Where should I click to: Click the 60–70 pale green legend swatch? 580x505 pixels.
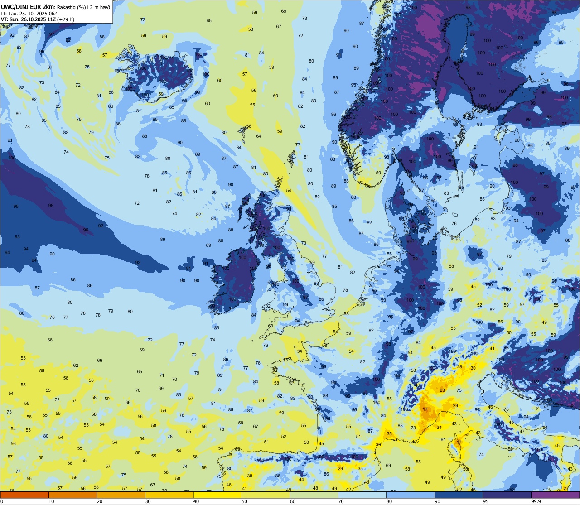click(x=314, y=495)
